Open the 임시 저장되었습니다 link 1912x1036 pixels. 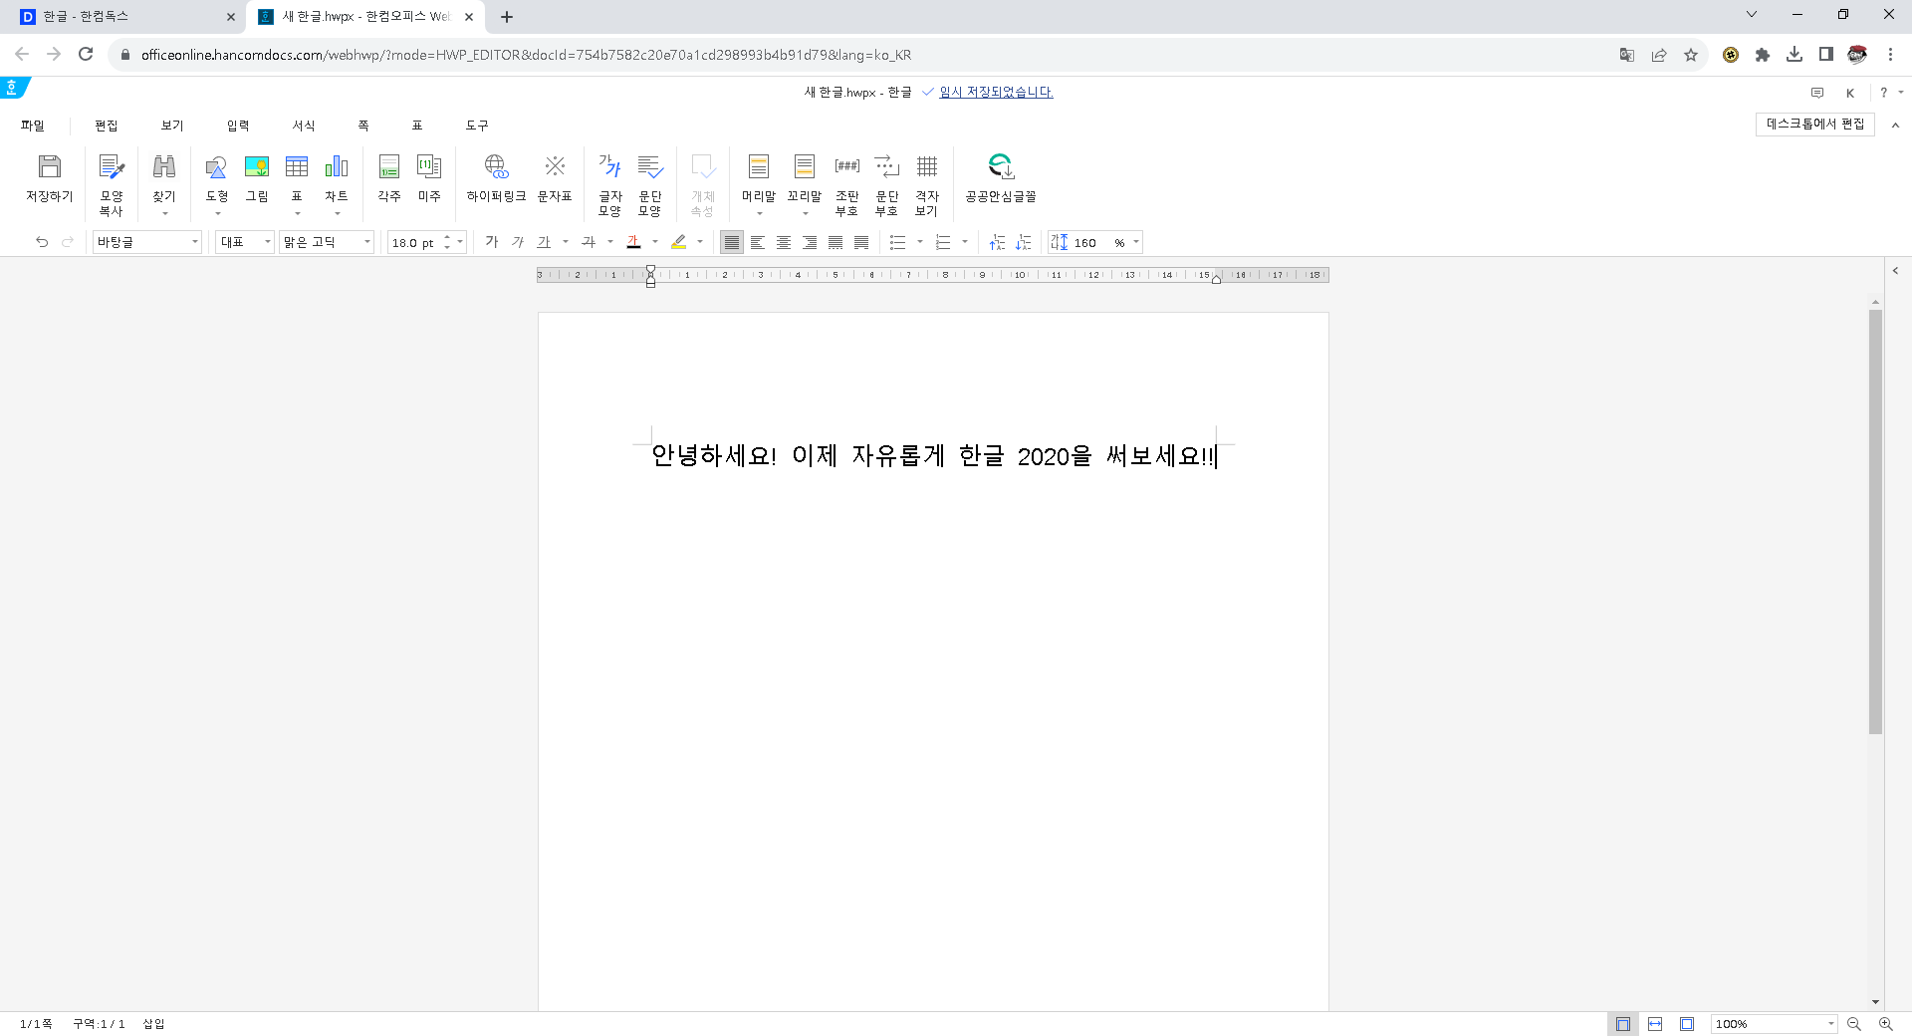point(995,92)
